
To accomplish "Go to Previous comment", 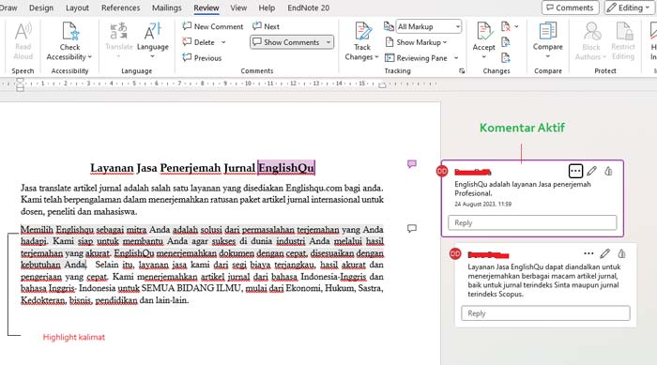I will pyautogui.click(x=202, y=58).
